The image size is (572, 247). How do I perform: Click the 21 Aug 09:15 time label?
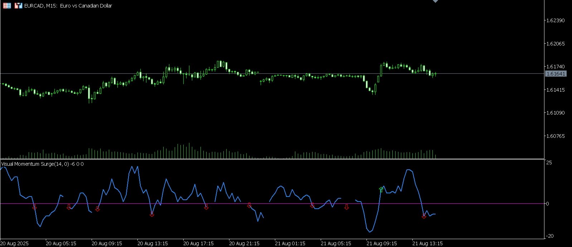tap(382, 243)
